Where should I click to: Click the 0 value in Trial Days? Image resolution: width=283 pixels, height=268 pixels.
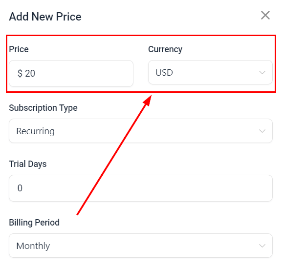[20, 188]
